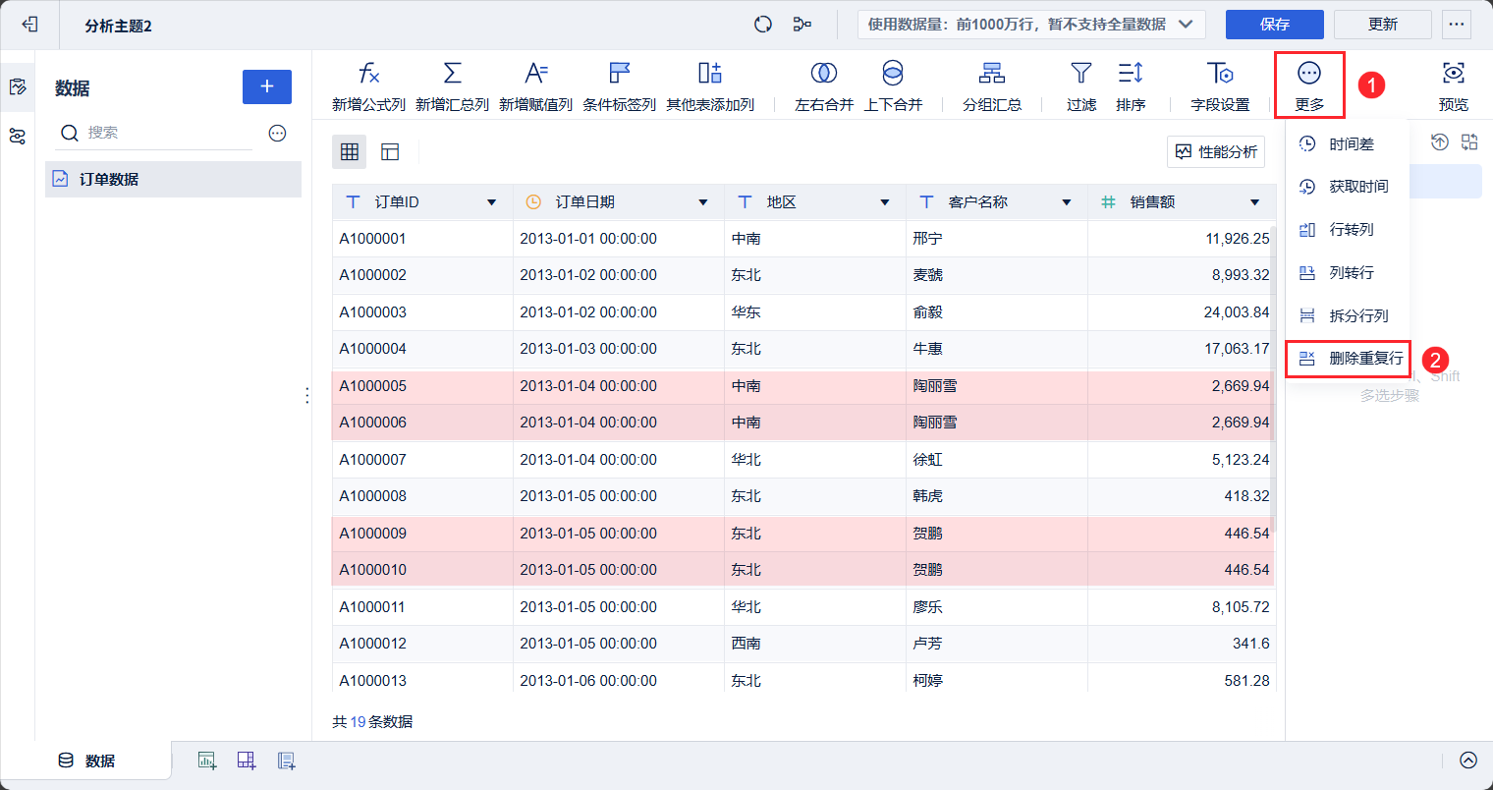Open the 地区 column header dropdown arrow
The width and height of the screenshot is (1493, 790).
tap(885, 202)
